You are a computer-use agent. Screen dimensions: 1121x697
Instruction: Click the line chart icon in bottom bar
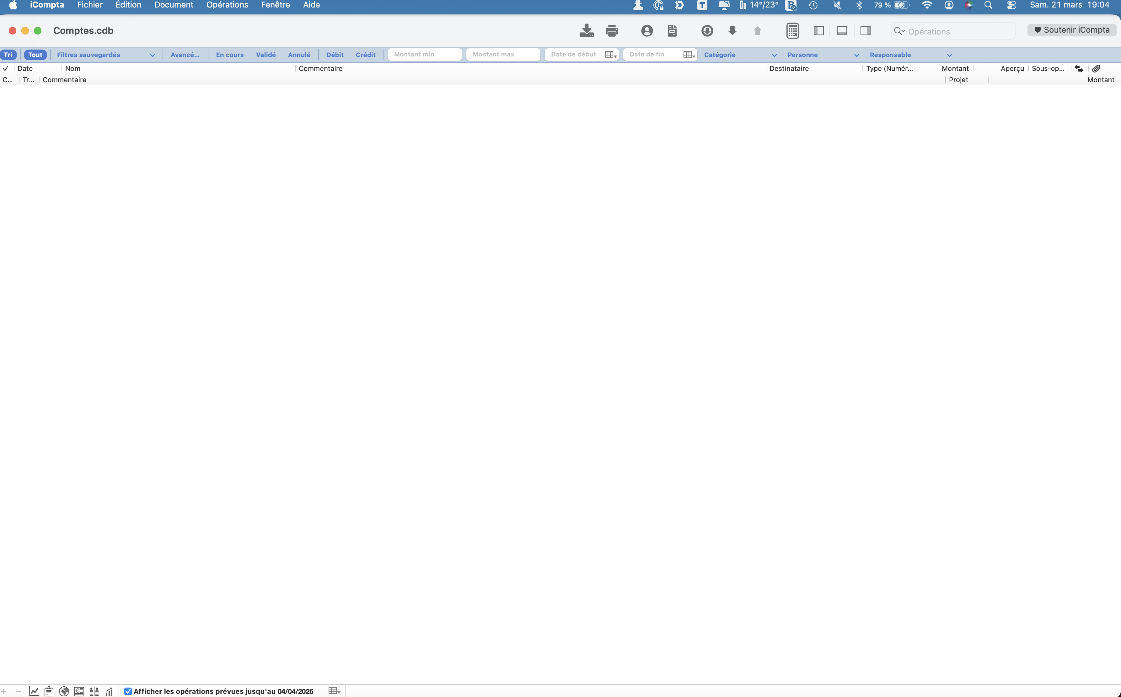[34, 691]
